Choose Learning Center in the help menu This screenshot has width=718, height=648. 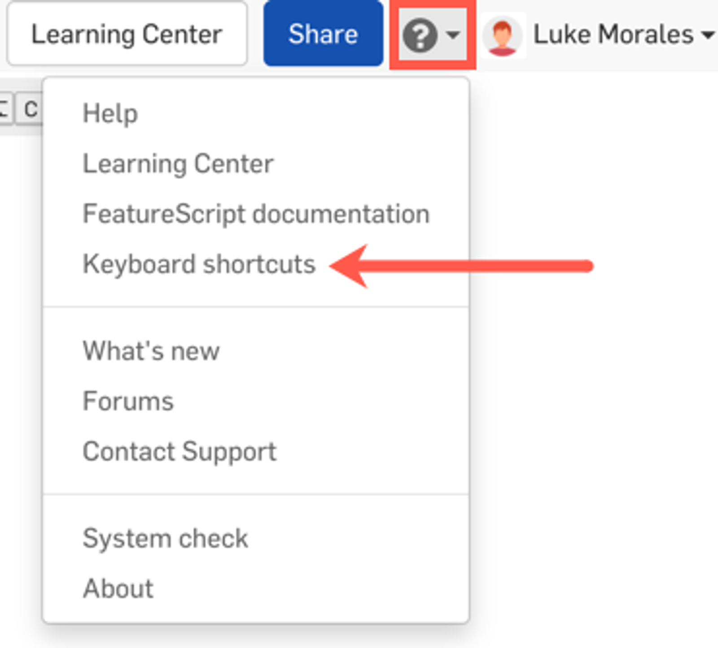tap(178, 164)
